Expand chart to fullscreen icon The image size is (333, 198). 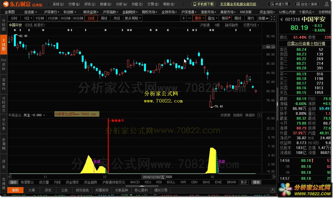point(273,18)
